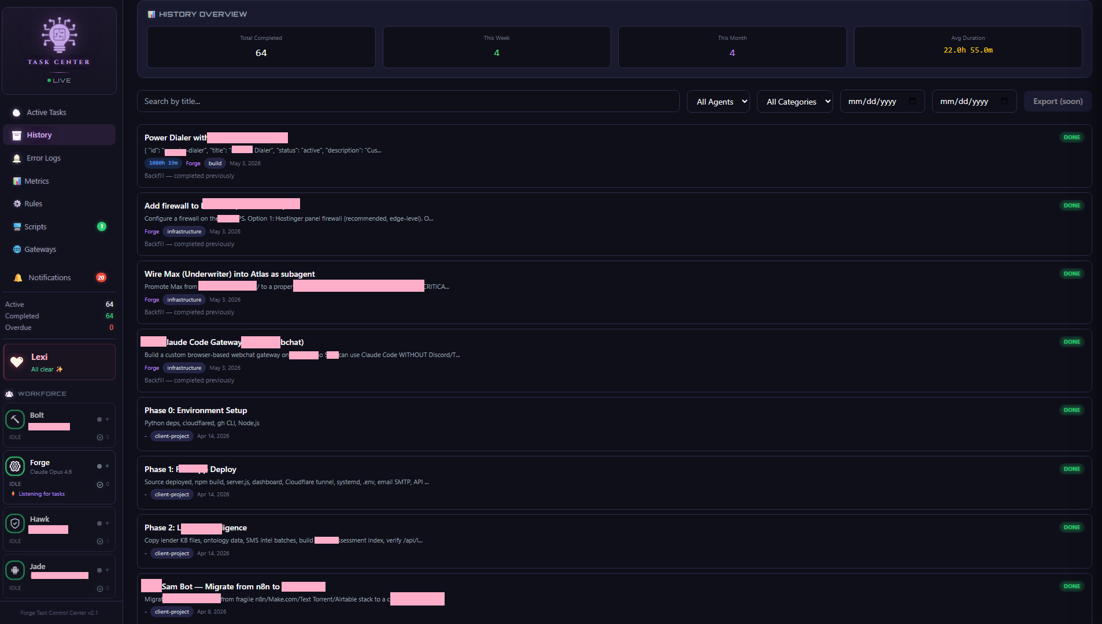The image size is (1102, 624).
Task: Open the end date calendar picker
Action: click(1004, 101)
